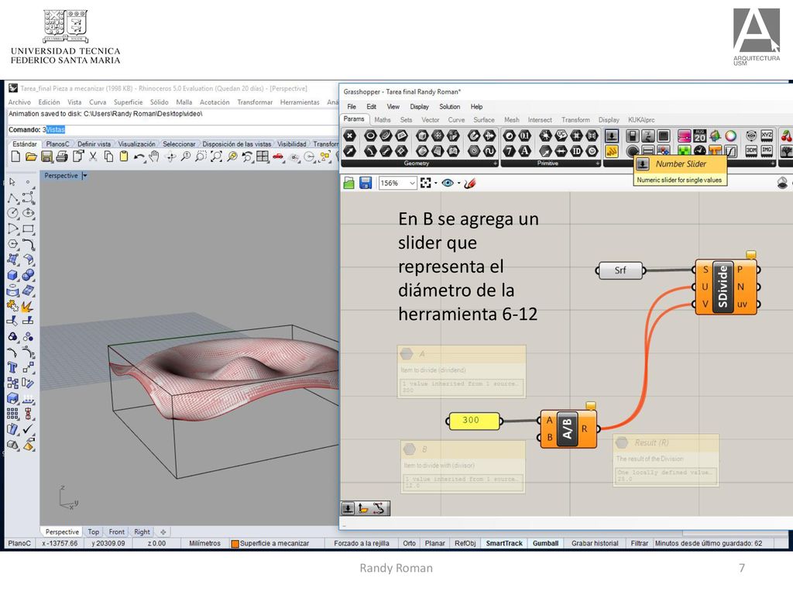Click the Number Slider icon in Grasshopper palette
This screenshot has width=793, height=595.
click(x=612, y=136)
